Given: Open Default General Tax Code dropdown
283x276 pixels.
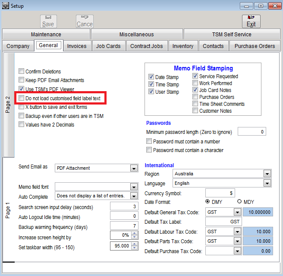Looking at the screenshot, I should click(x=237, y=212).
